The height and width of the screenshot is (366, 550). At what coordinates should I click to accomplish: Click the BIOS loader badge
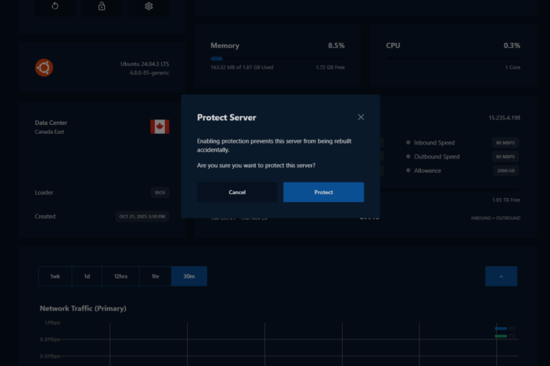[x=160, y=193]
